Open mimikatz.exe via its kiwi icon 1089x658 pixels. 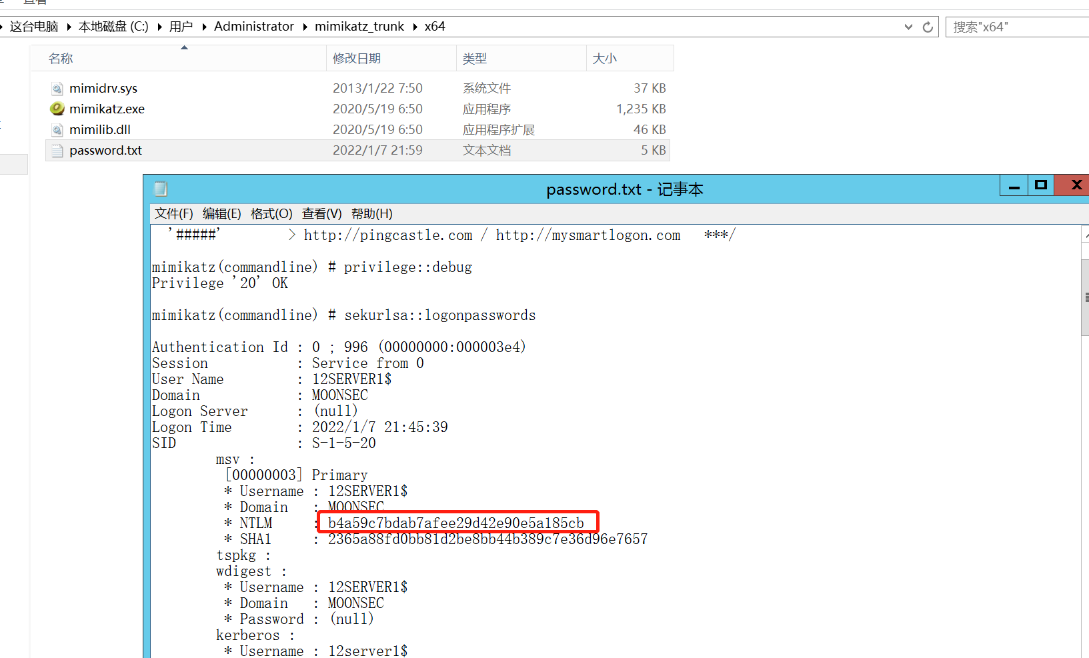57,108
